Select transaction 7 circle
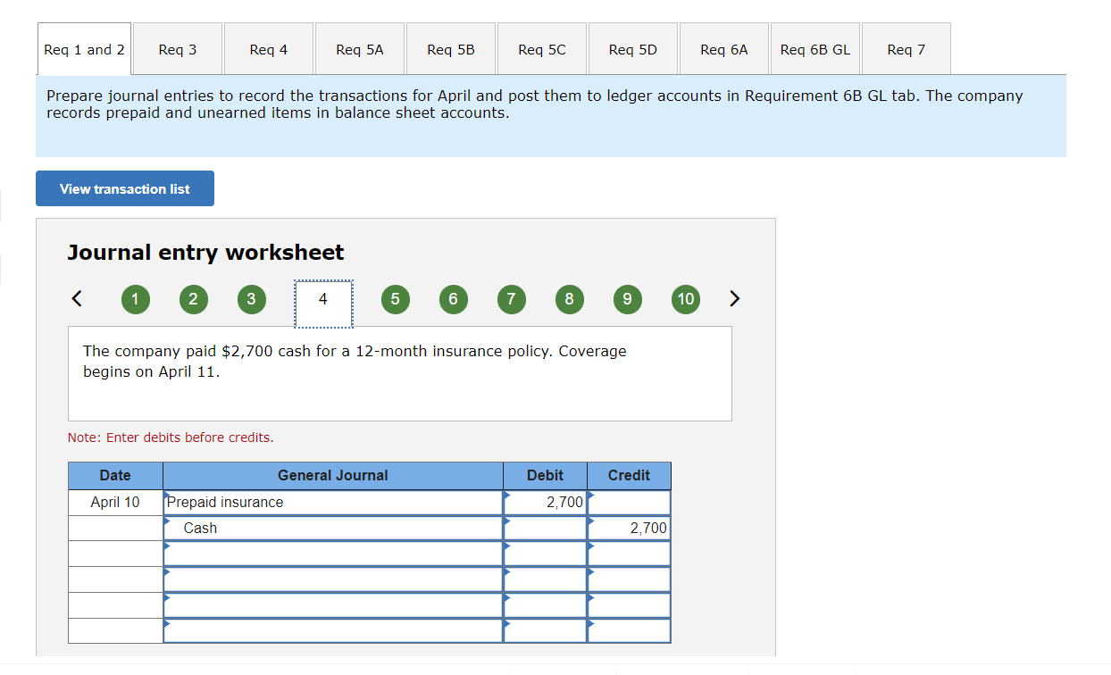 click(x=511, y=299)
